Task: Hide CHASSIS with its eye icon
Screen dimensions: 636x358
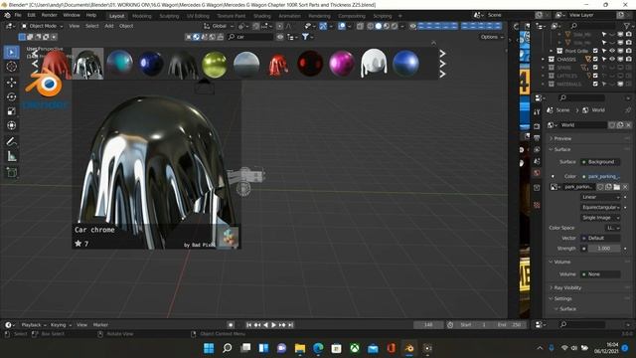Action: point(612,60)
